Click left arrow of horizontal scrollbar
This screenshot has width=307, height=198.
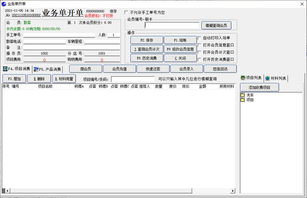[x=8, y=191]
